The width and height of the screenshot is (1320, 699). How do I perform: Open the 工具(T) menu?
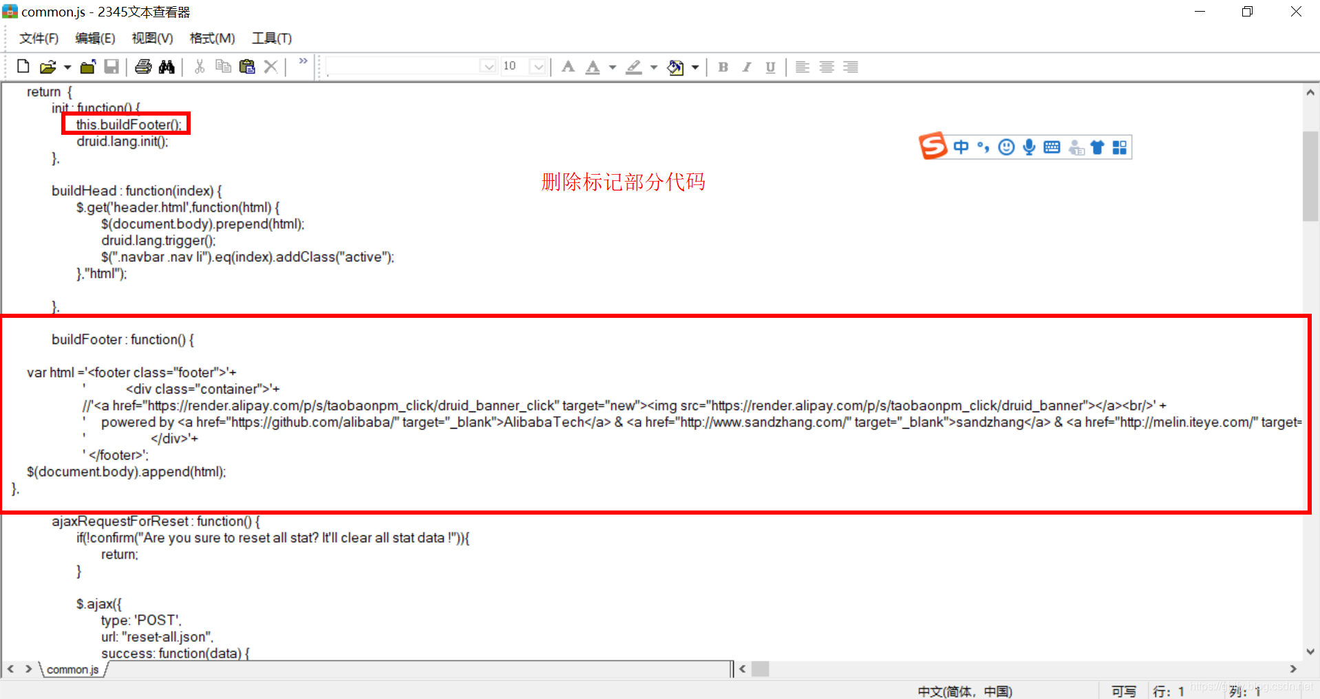click(x=271, y=39)
